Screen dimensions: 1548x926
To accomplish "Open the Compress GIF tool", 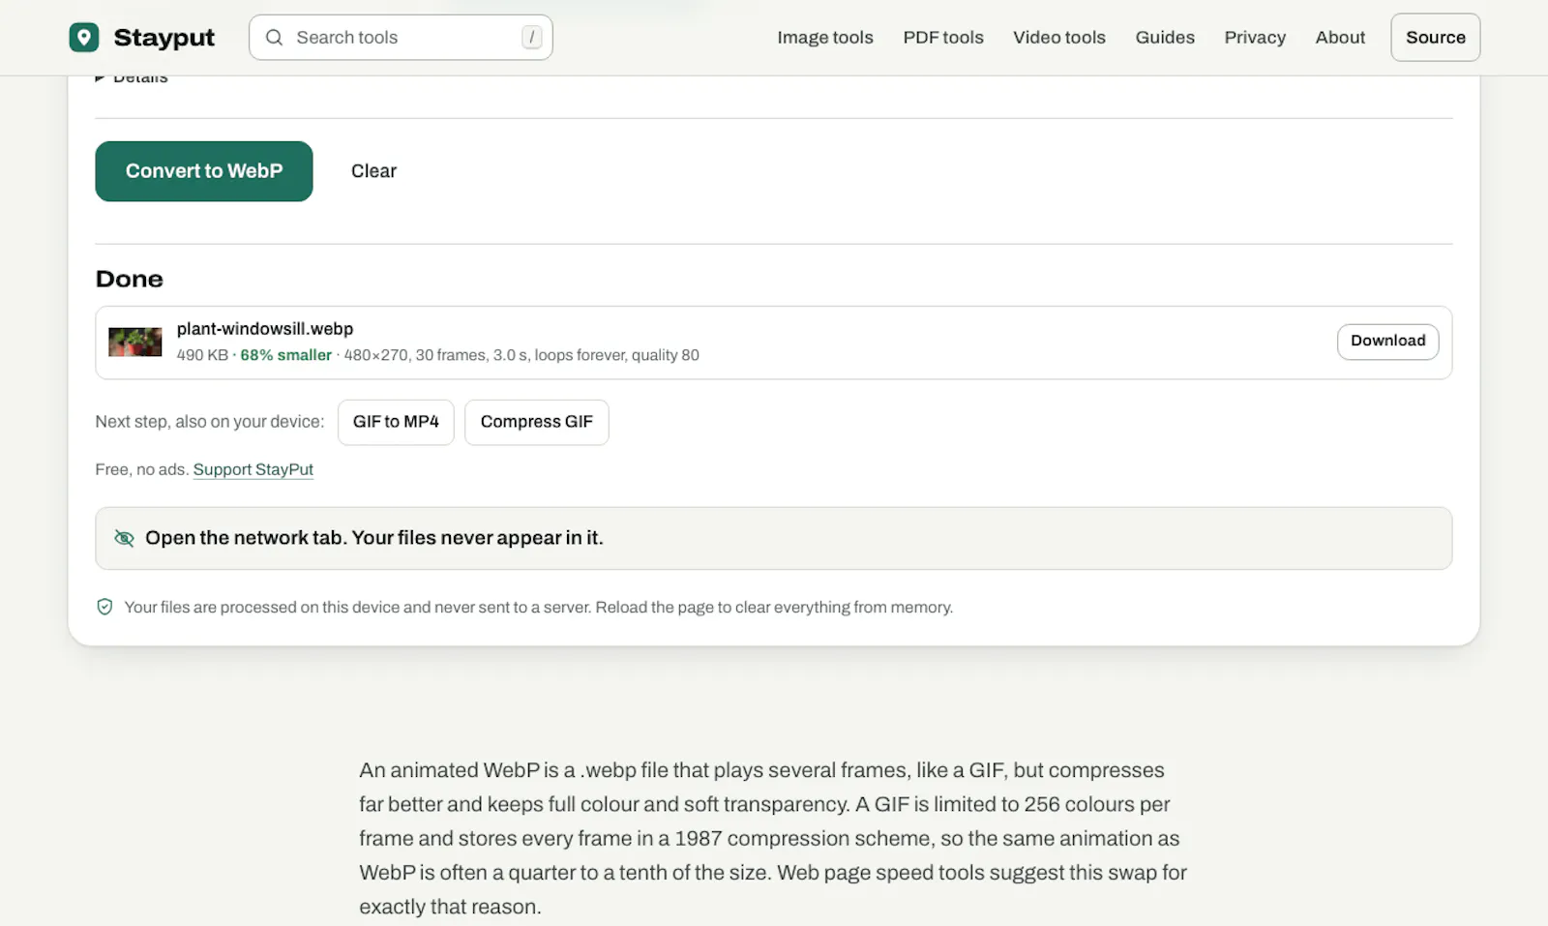I will click(x=537, y=422).
